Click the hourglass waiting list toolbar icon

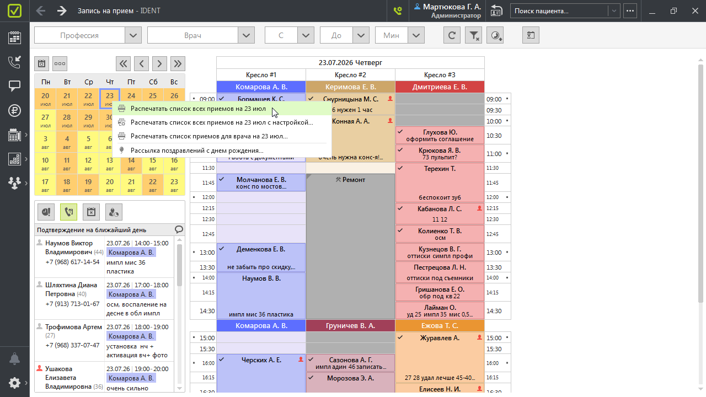coord(531,35)
